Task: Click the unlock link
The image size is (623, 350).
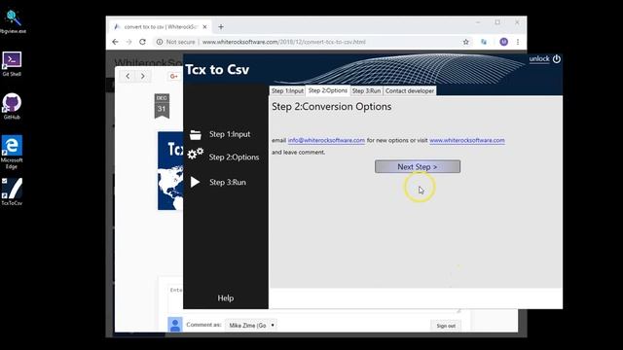Action: 539,58
